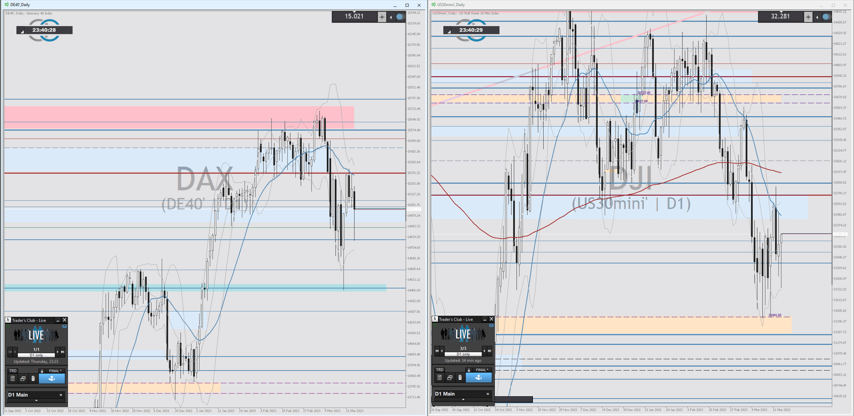The image size is (854, 416).
Task: Go to next analysis in DE40 Trader's Club panel
Action: coord(57,352)
